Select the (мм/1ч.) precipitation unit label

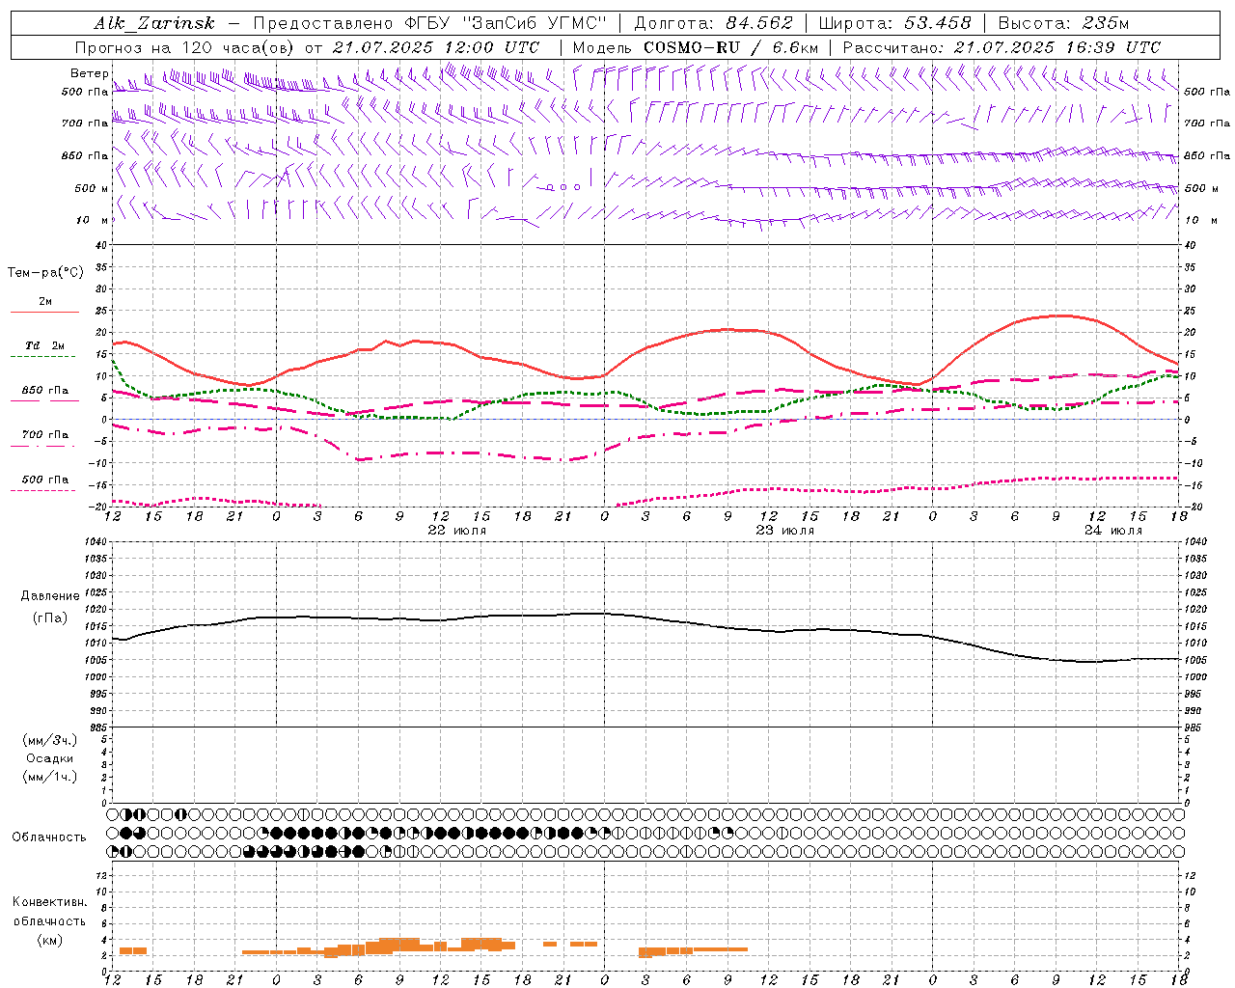click(x=50, y=777)
